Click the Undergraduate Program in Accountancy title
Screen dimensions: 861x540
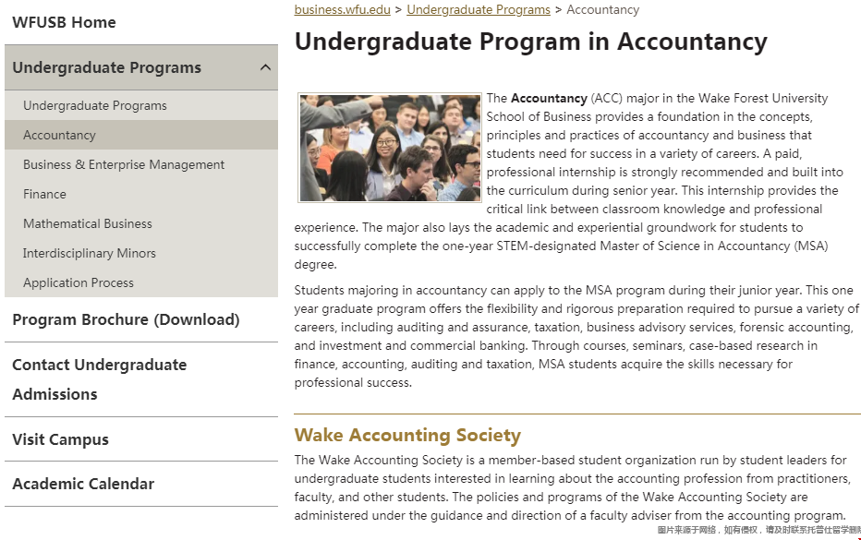coord(530,42)
